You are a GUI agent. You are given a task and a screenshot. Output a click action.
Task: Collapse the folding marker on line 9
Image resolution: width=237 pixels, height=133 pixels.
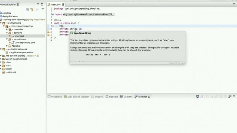[x=53, y=26]
